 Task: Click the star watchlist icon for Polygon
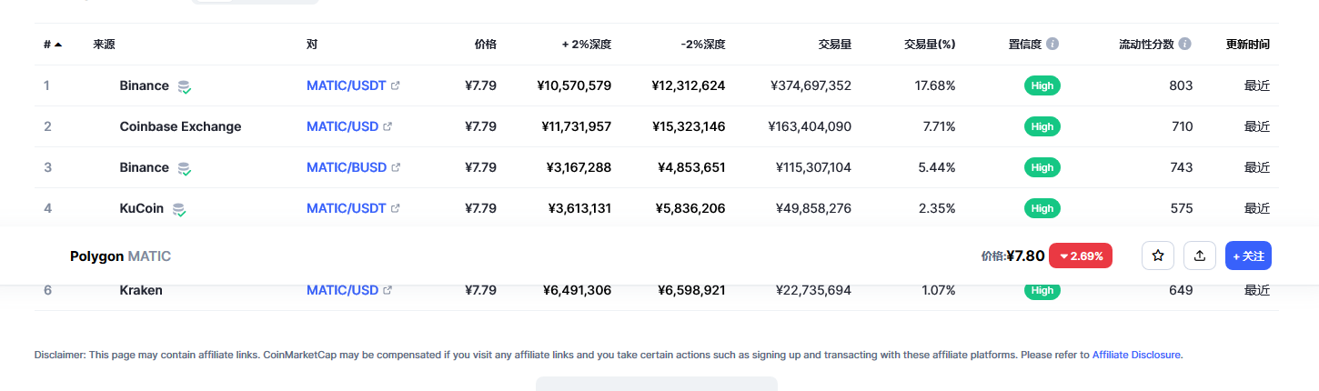click(x=1158, y=256)
